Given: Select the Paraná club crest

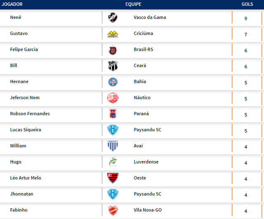Looking at the screenshot, I should tap(113, 114).
